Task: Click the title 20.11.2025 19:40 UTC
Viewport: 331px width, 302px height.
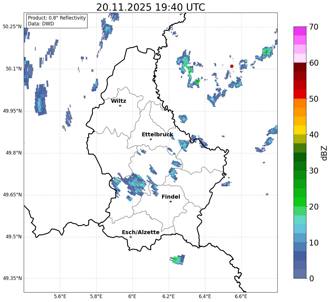Action: click(x=150, y=7)
